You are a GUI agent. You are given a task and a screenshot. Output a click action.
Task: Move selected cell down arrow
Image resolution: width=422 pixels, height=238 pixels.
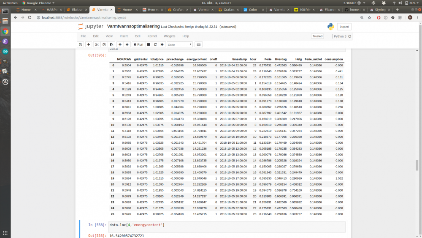(127, 44)
